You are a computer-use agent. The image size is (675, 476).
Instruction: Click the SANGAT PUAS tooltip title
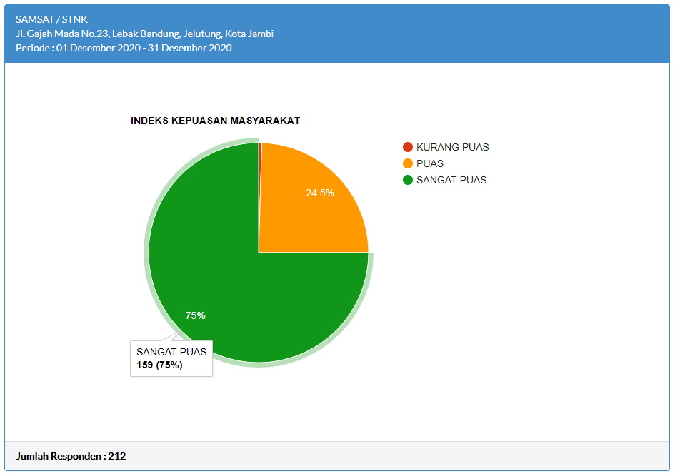pyautogui.click(x=171, y=352)
